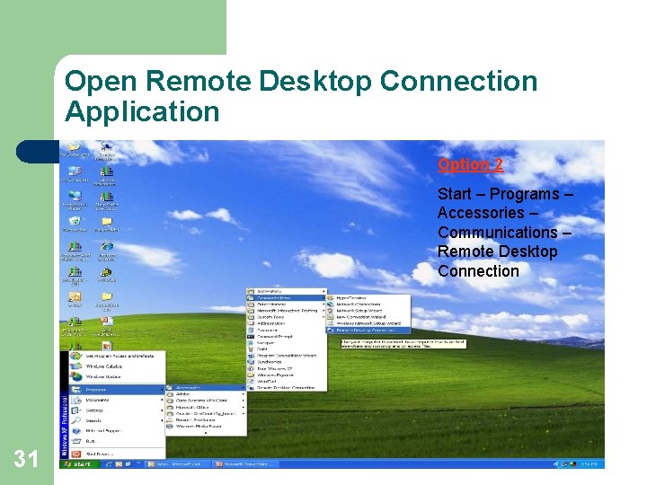Expand the Microsoft Interactive Training submenu

323,311
